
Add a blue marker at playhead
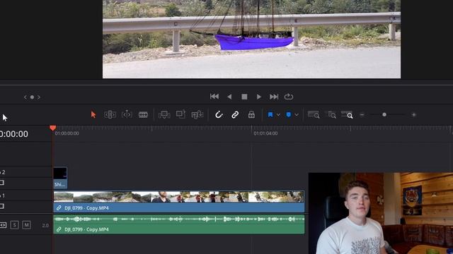click(x=289, y=114)
